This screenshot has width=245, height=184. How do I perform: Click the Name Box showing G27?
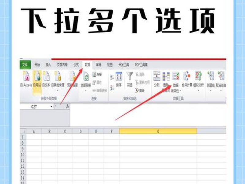(x=35, y=107)
